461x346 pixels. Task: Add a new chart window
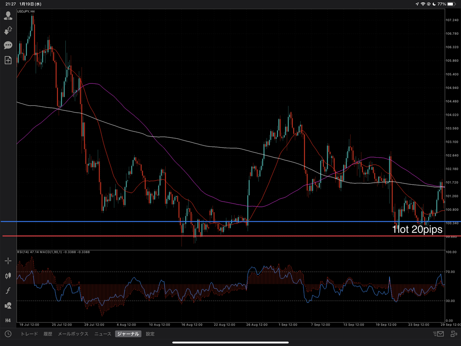tap(8, 60)
